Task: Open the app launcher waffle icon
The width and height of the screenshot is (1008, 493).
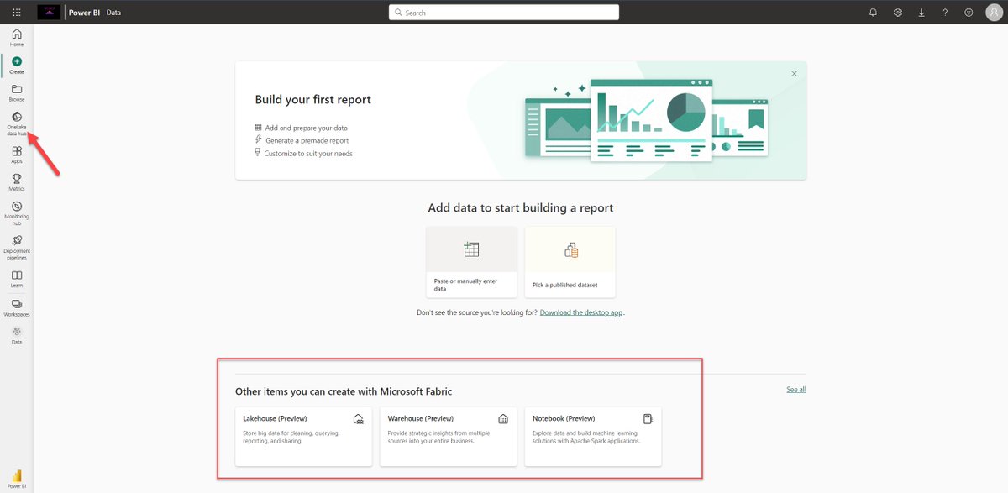Action: click(17, 13)
